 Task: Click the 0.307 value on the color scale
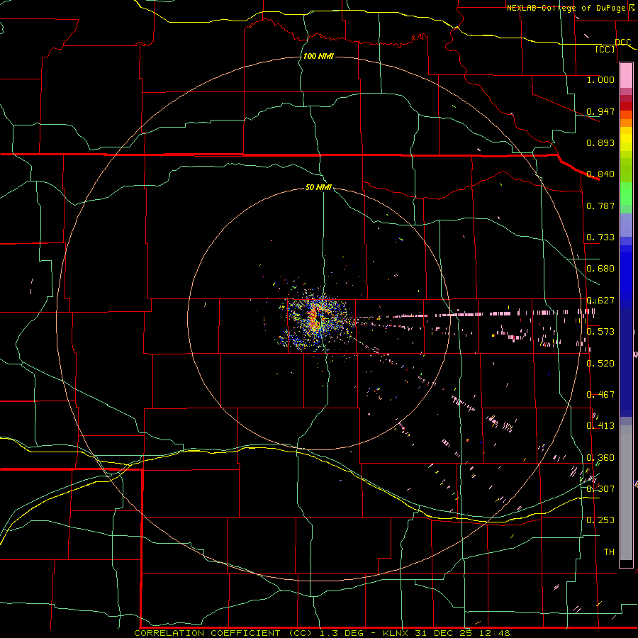pyautogui.click(x=600, y=489)
